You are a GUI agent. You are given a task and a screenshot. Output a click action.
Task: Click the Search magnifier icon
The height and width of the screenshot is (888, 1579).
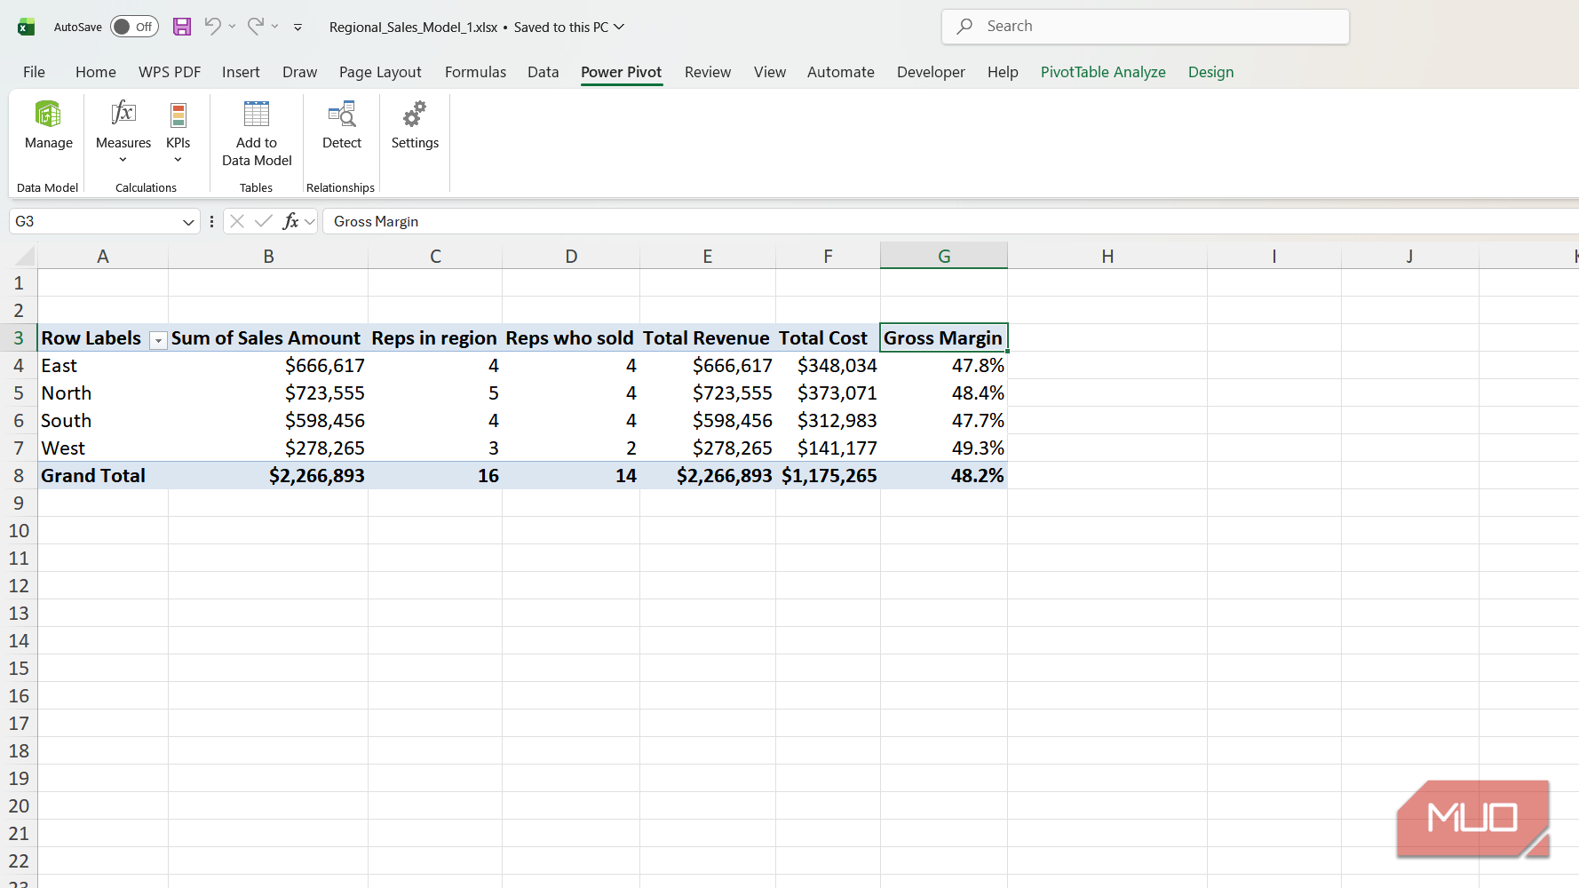point(964,27)
